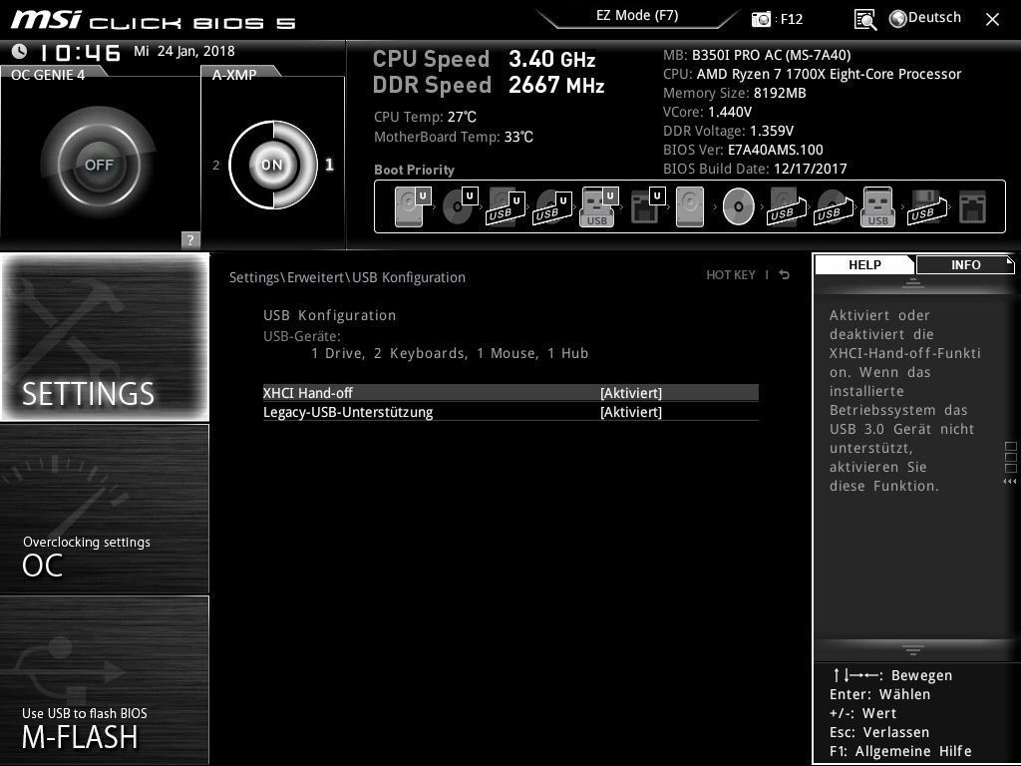Open the HOT KEY list
Image resolution: width=1021 pixels, height=766 pixels.
(x=731, y=275)
